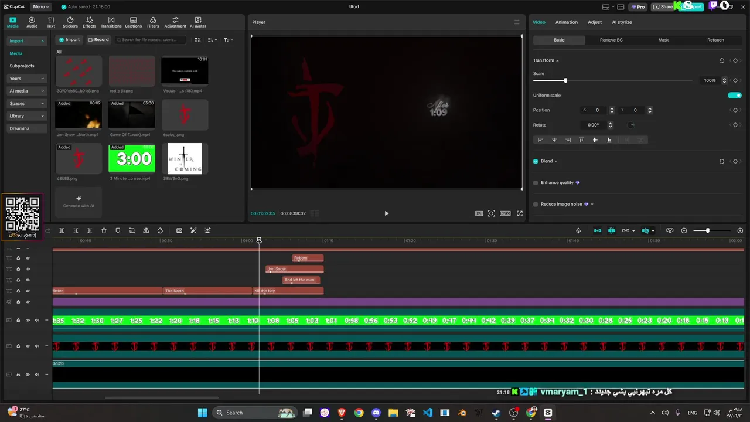This screenshot has width=750, height=422.
Task: Open the Mask sub-tab
Action: (663, 40)
